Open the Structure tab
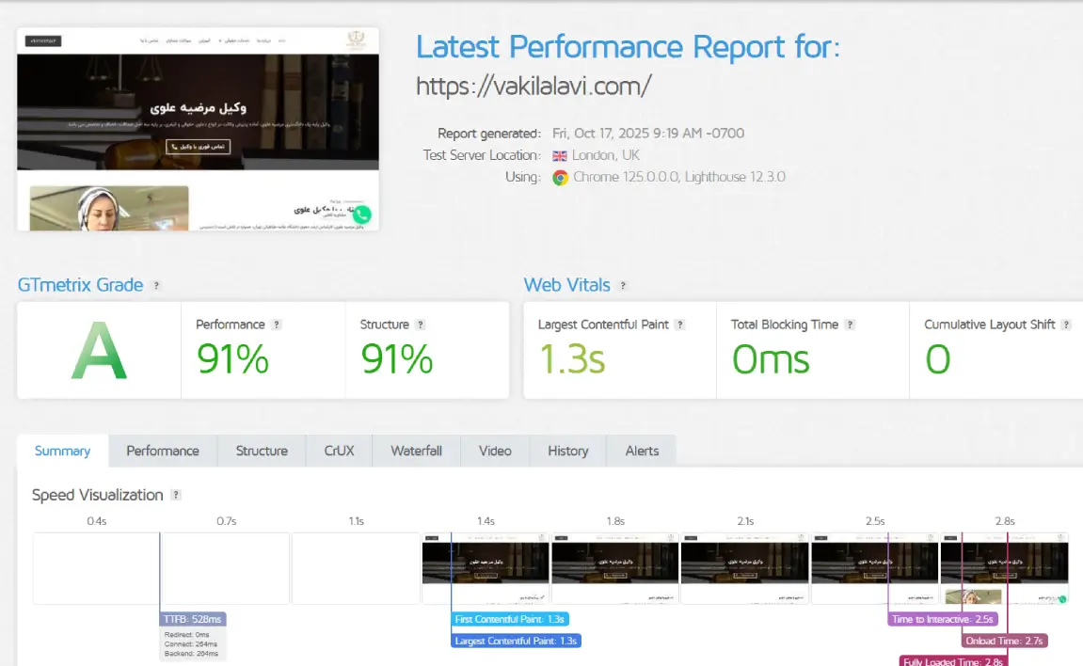 tap(262, 451)
